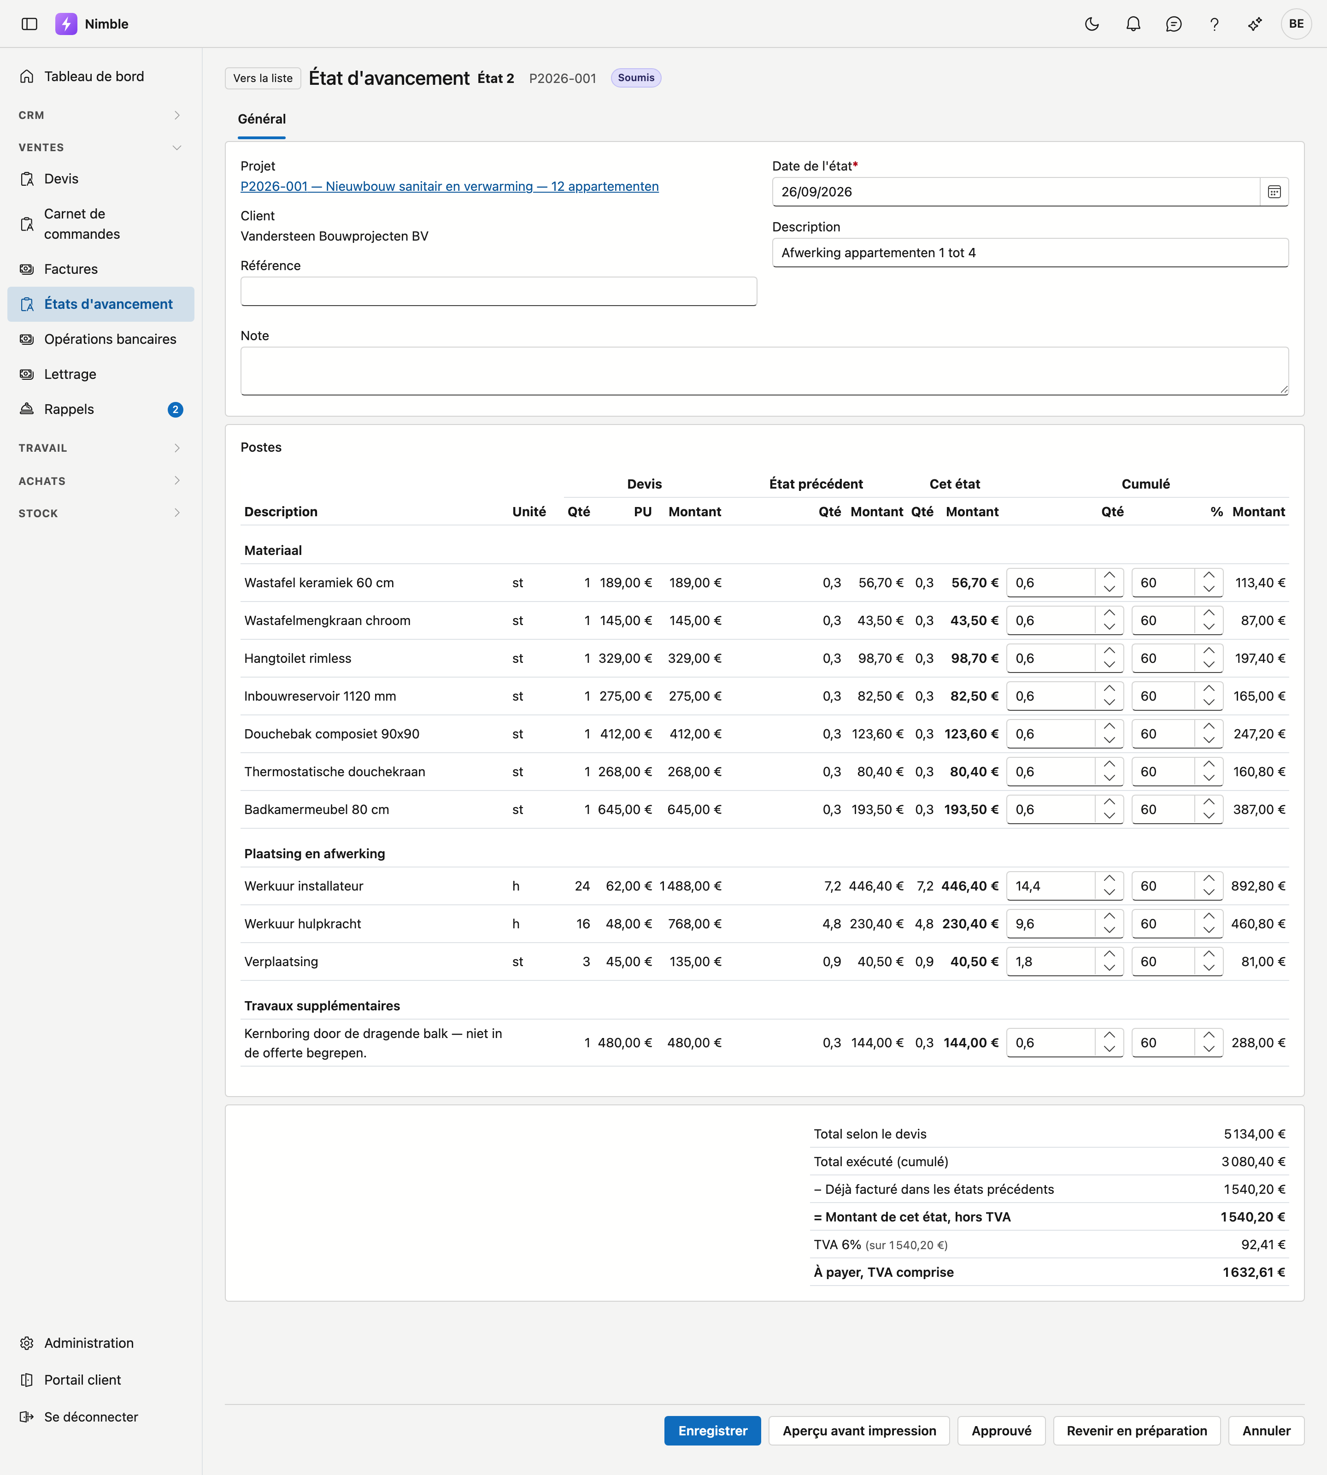1327x1475 pixels.
Task: Expand the CRM section
Action: [x=100, y=115]
